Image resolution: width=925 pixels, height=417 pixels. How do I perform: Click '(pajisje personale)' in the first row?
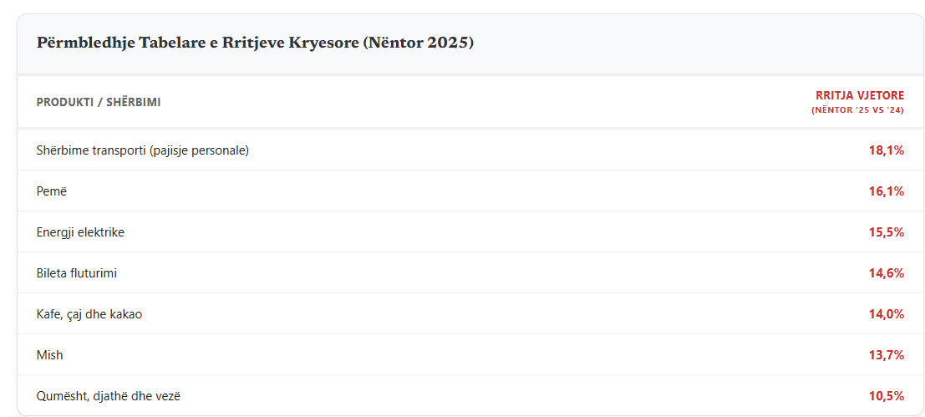(199, 150)
